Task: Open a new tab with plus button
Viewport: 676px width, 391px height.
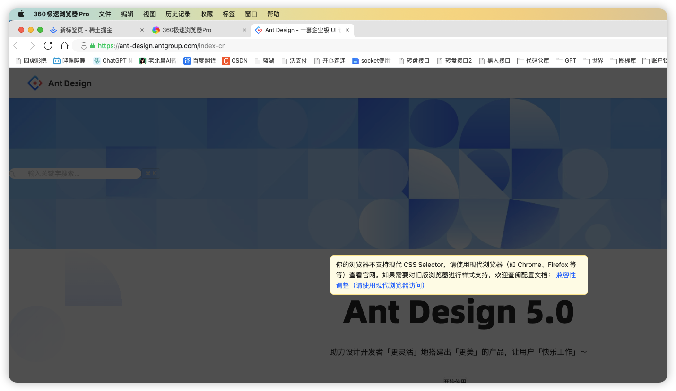Action: click(364, 30)
